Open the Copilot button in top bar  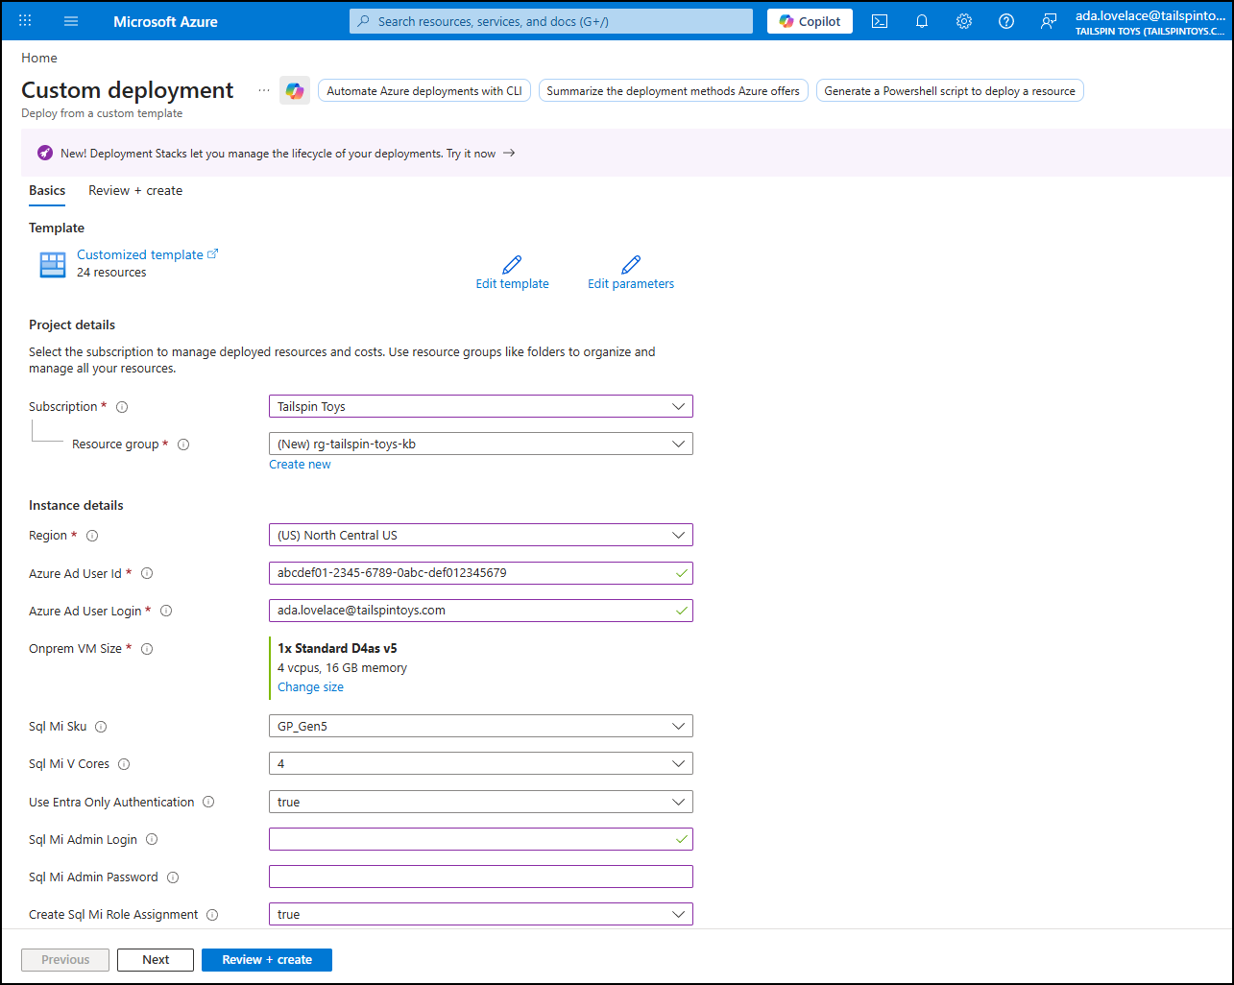[x=810, y=21]
